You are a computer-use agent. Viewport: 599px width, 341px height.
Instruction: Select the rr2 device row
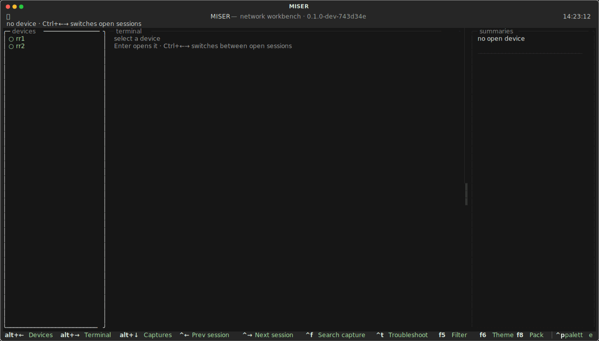click(x=54, y=46)
